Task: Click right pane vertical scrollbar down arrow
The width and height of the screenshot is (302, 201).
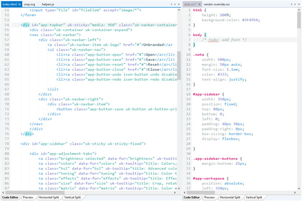Action: pyautogui.click(x=299, y=188)
